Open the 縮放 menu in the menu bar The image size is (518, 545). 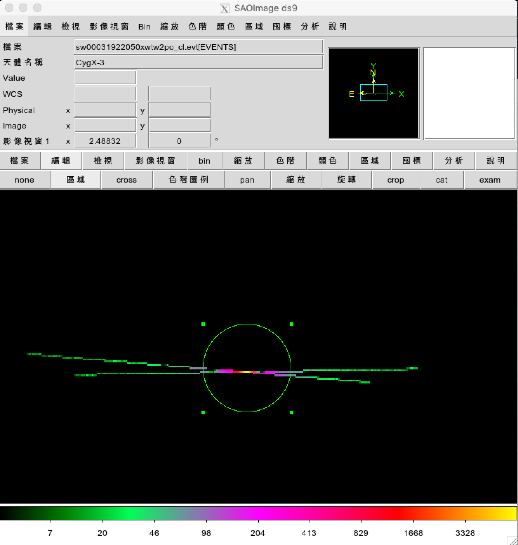170,27
